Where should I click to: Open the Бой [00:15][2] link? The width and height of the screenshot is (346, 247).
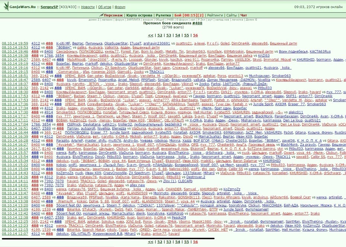tap(189, 15)
